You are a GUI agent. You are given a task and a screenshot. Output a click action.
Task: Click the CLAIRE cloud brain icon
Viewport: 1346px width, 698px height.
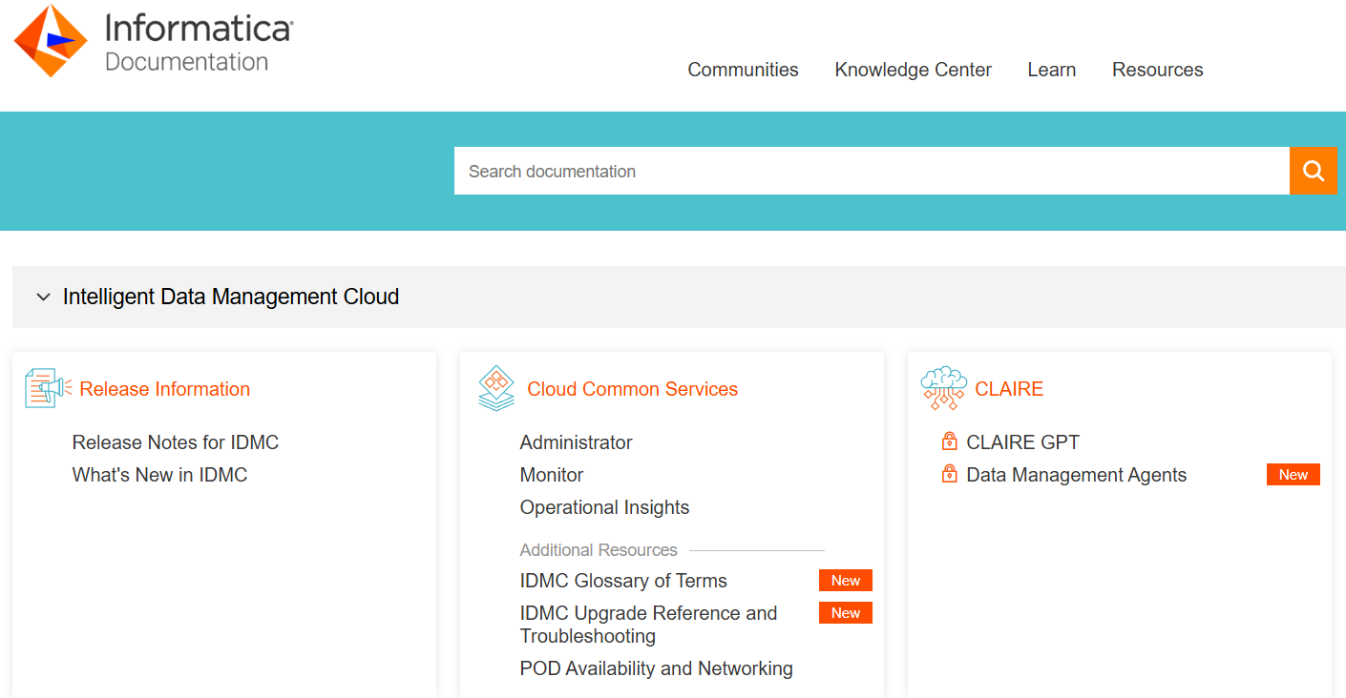pyautogui.click(x=943, y=386)
